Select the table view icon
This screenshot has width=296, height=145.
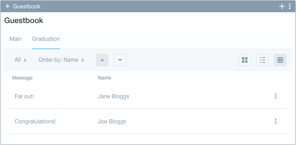[x=280, y=60]
